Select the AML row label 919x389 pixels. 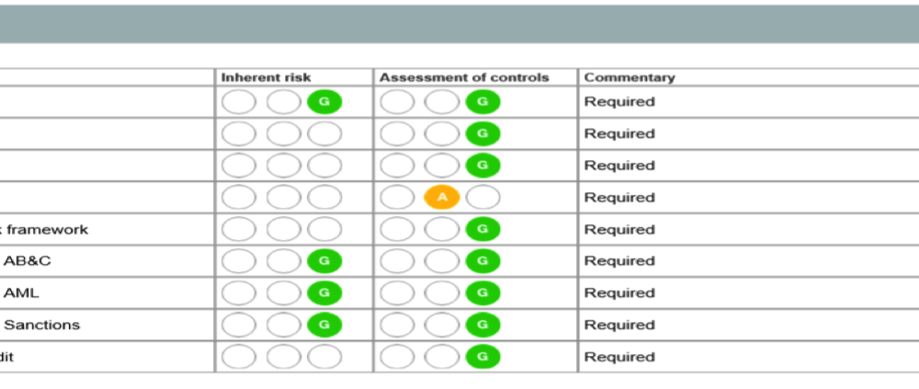coord(22,292)
